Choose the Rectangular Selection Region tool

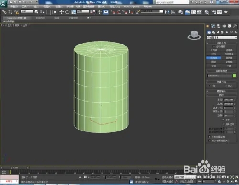(48, 12)
